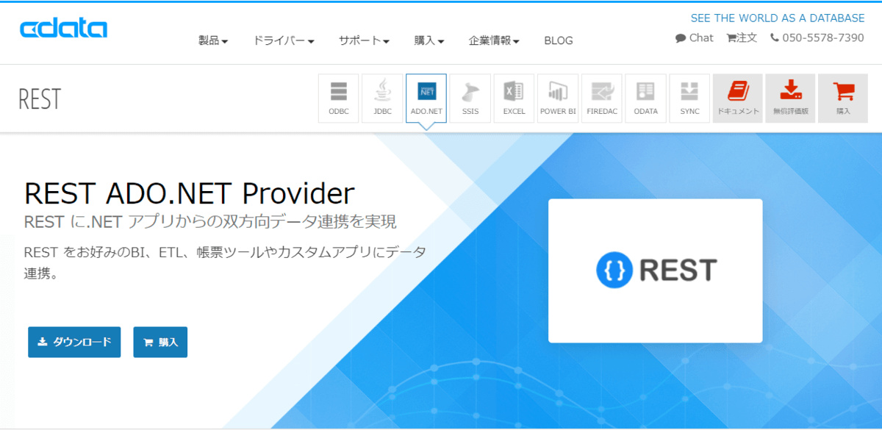Click the SEE THE WORLD AS A DATABASE tagline
Viewport: 882px width, 430px height.
[778, 18]
